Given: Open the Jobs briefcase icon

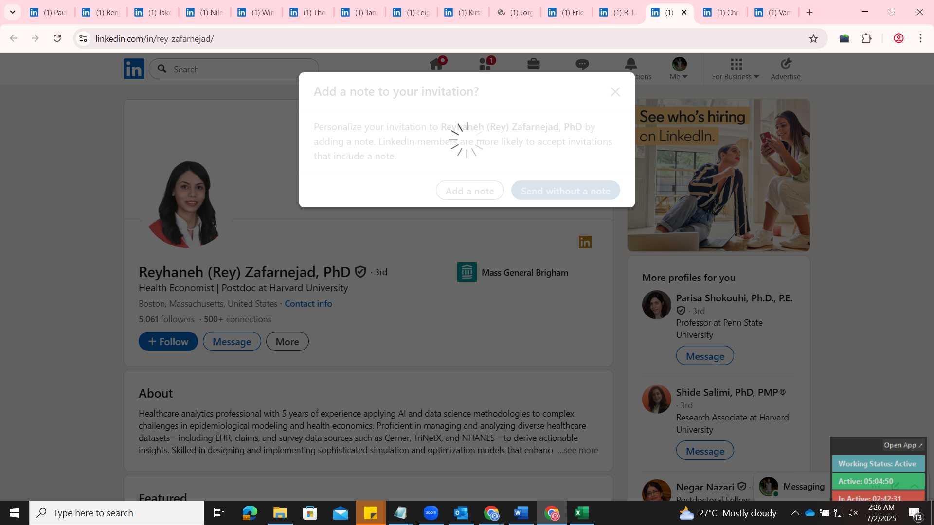Looking at the screenshot, I should click(534, 64).
